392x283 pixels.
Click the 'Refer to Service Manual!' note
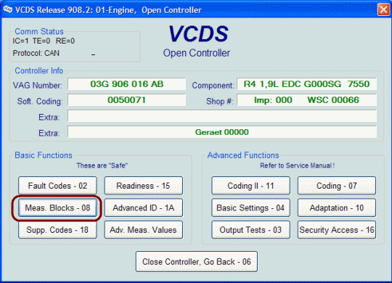(297, 165)
